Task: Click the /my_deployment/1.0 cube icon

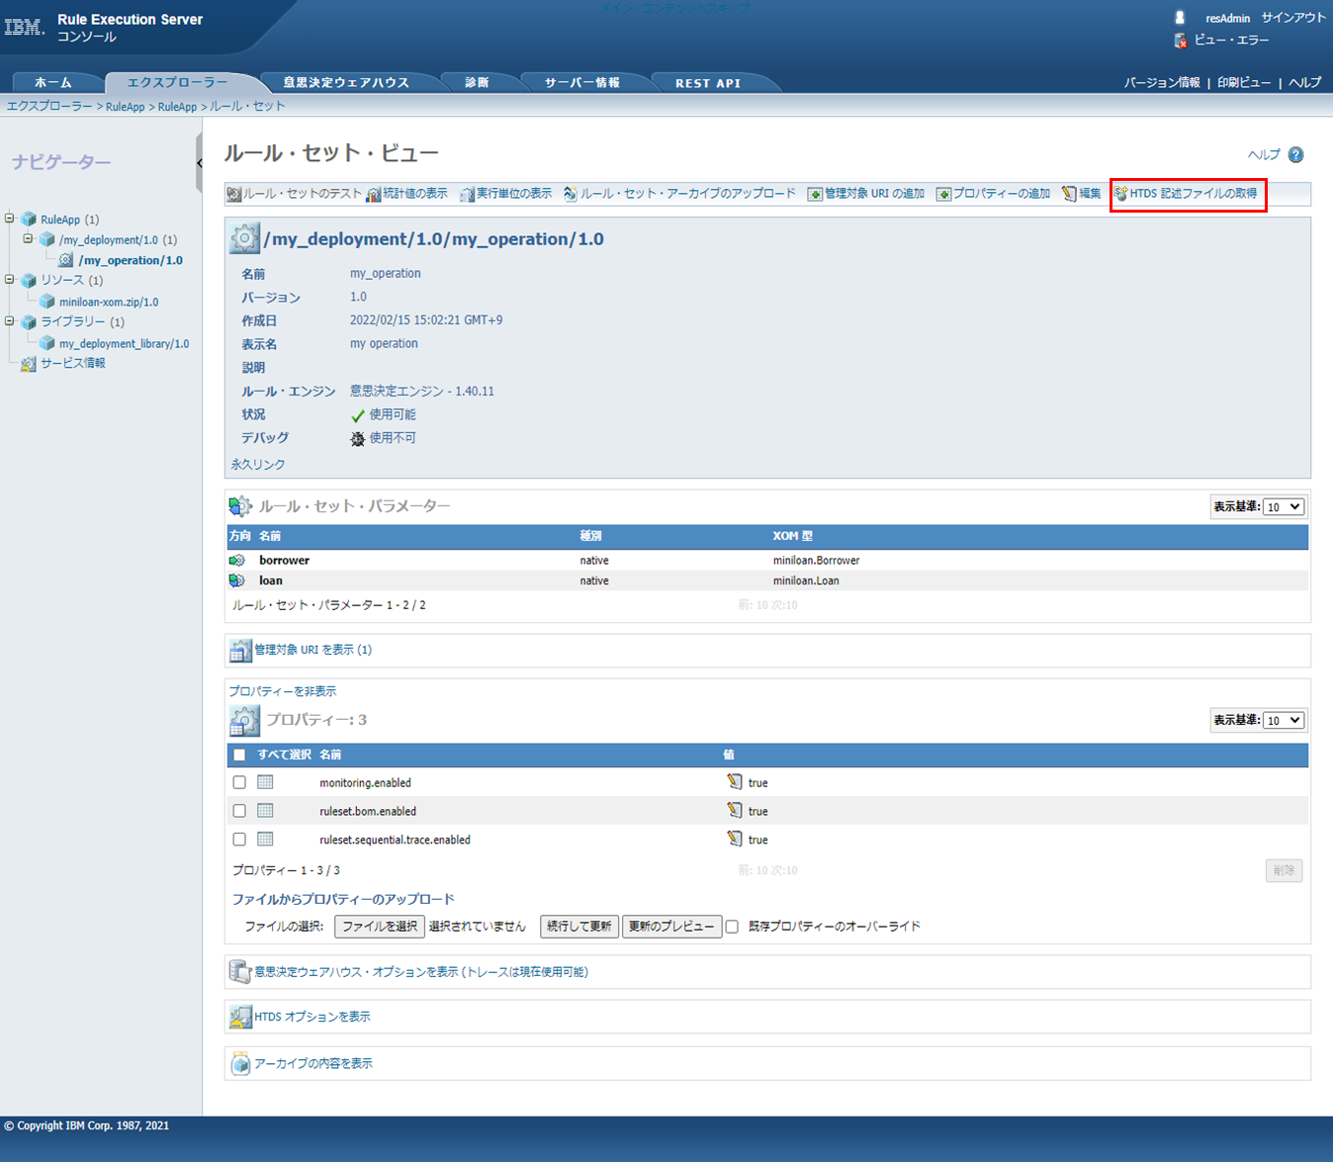Action: 46,240
